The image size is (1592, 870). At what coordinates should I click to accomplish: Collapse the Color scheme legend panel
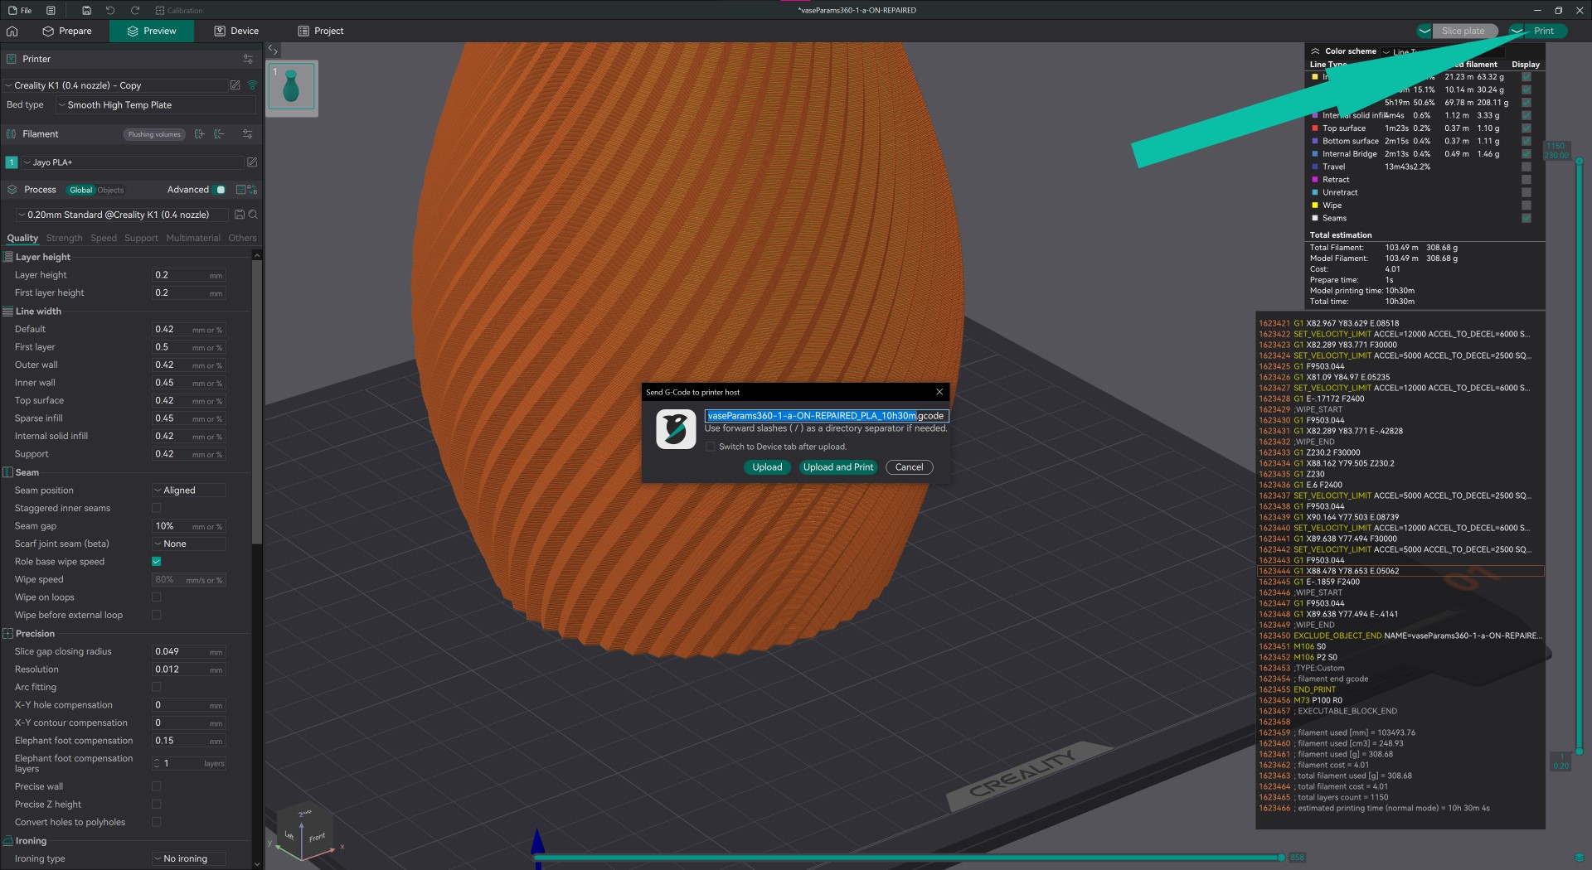pyautogui.click(x=1315, y=51)
